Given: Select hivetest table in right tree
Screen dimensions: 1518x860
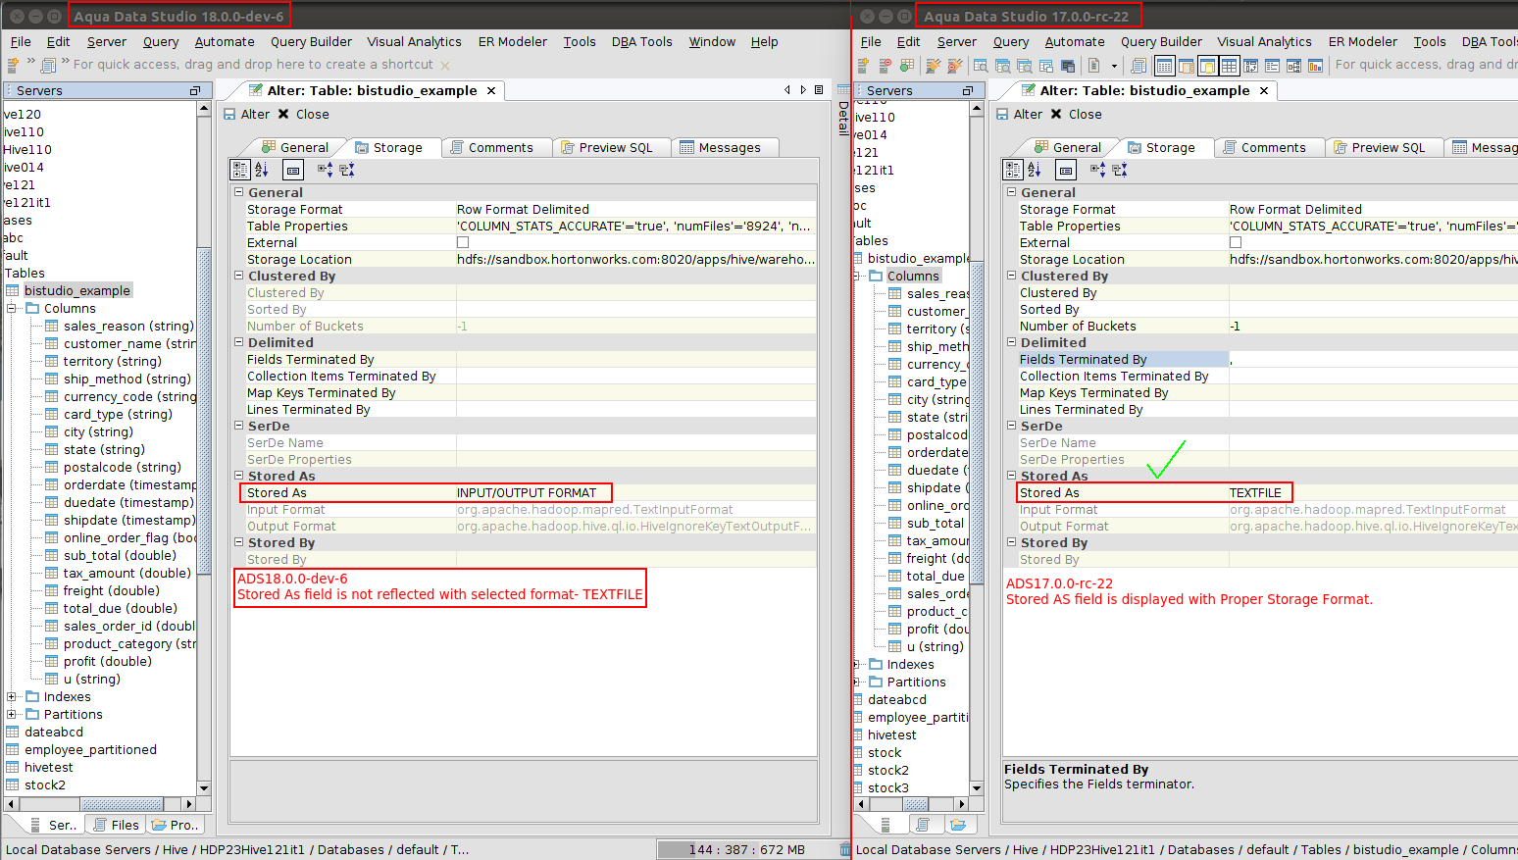Looking at the screenshot, I should (891, 735).
